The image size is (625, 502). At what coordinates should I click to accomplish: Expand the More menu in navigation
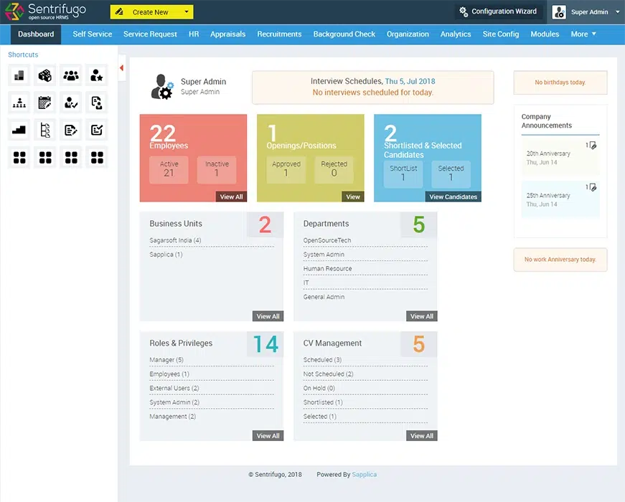coord(583,34)
